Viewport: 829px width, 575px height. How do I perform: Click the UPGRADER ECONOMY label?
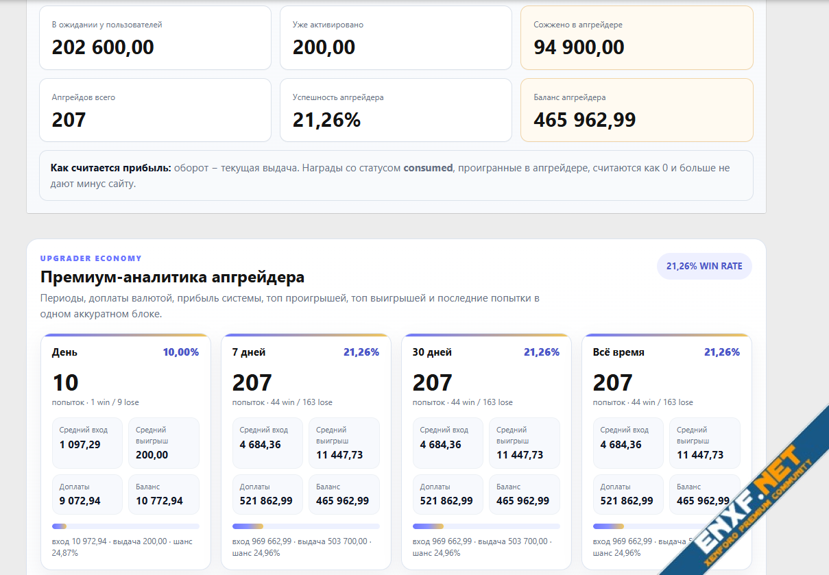coord(91,258)
